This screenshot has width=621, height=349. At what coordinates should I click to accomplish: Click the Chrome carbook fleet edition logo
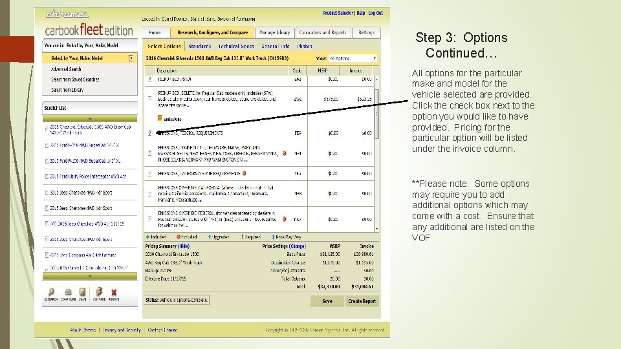(88, 25)
